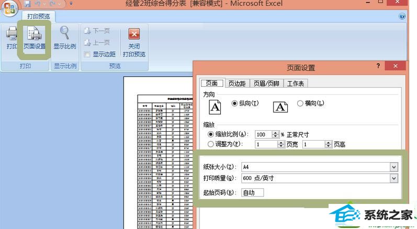
Task: Click the Print (打印) printer icon
Action: click(x=12, y=33)
